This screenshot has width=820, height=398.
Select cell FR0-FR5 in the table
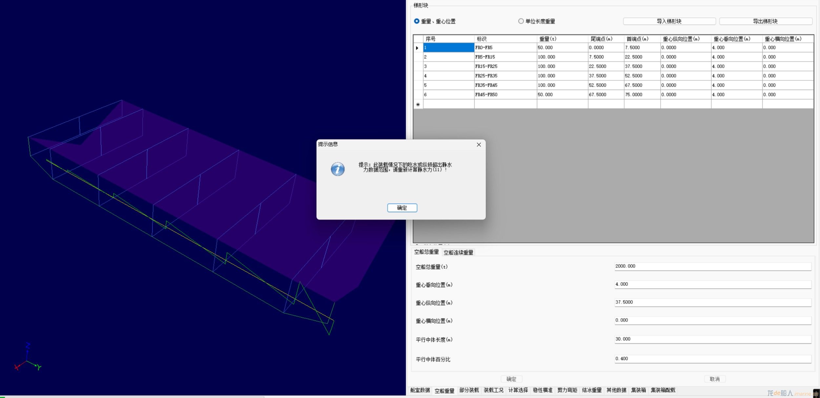click(x=505, y=48)
